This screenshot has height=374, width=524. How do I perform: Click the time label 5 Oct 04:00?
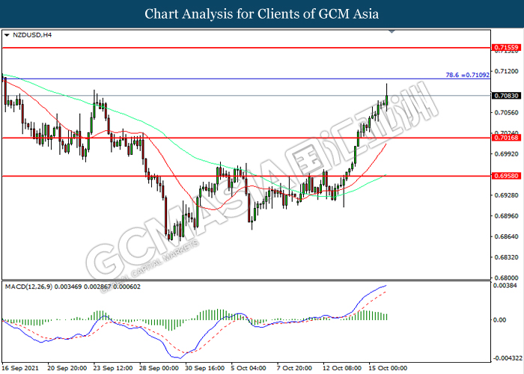[249, 368]
